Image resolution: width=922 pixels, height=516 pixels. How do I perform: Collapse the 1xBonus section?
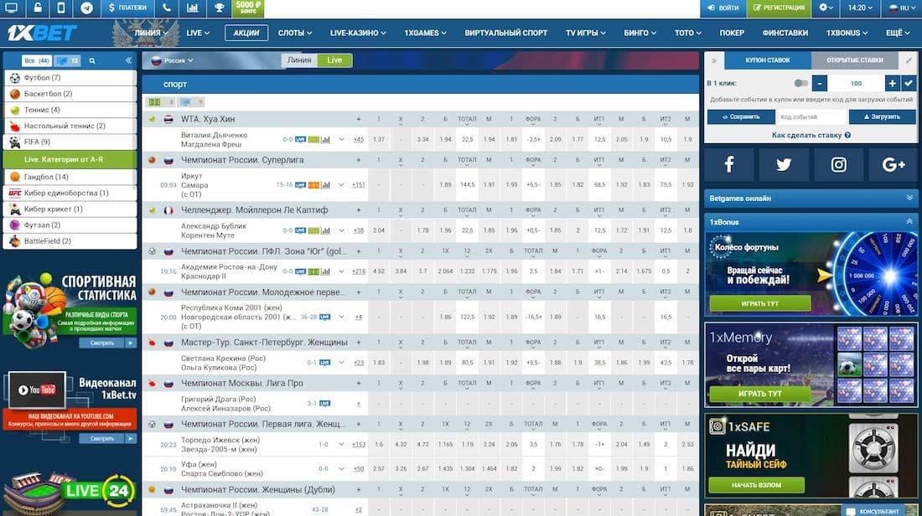[909, 222]
